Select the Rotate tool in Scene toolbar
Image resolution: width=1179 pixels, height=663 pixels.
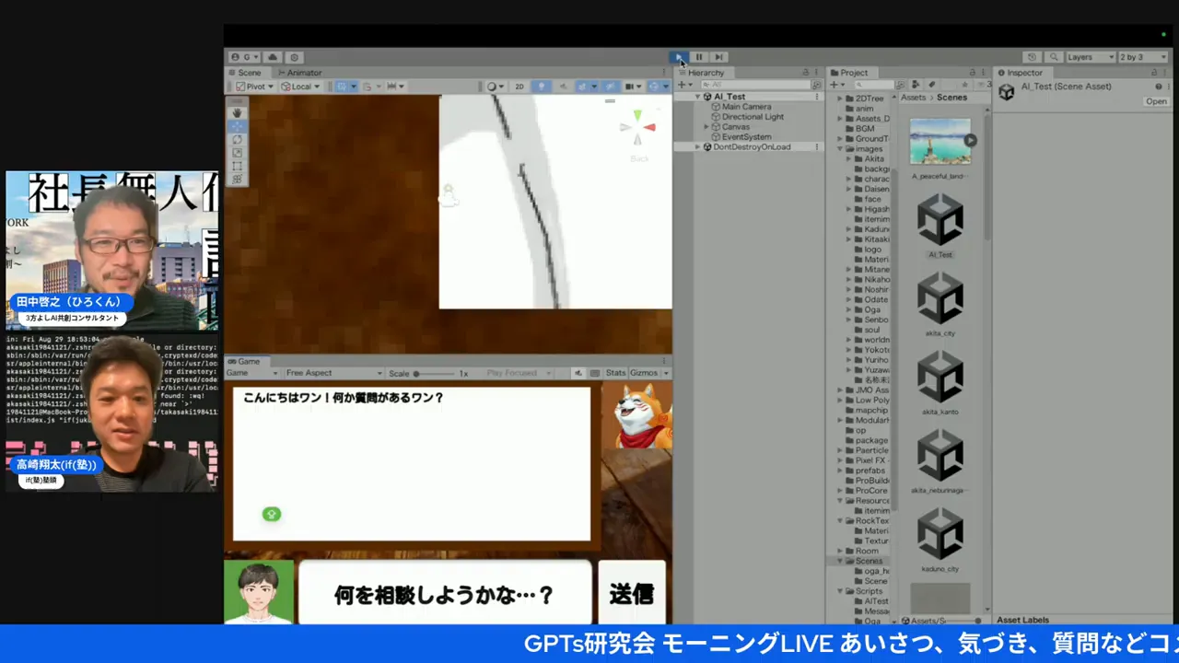238,139
